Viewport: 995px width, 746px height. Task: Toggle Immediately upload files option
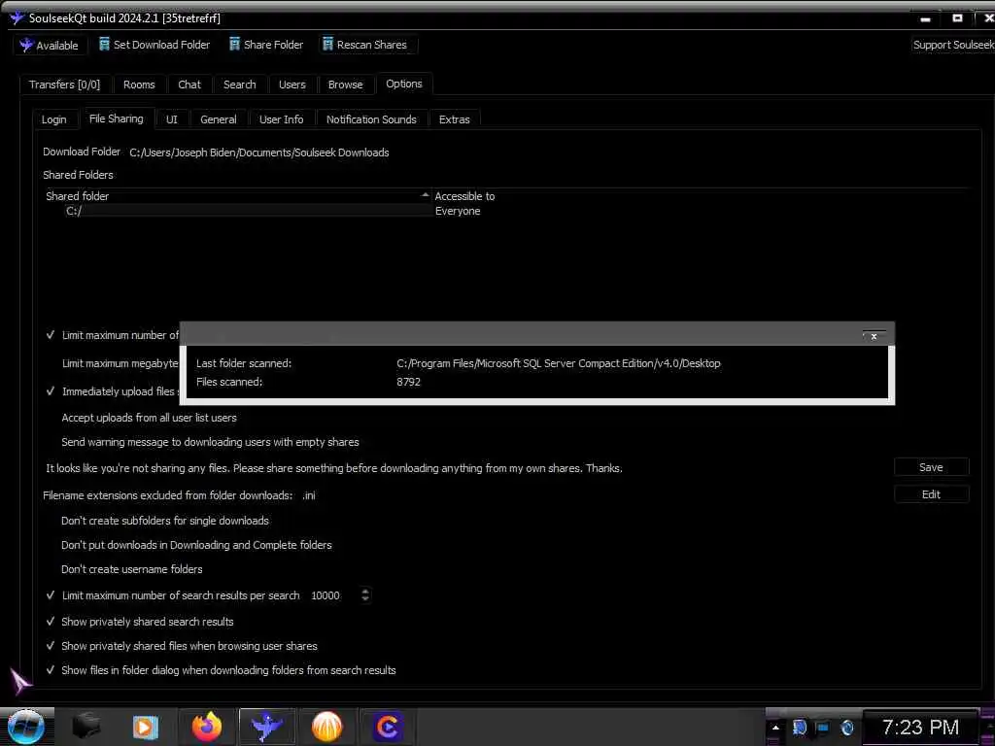tap(51, 391)
